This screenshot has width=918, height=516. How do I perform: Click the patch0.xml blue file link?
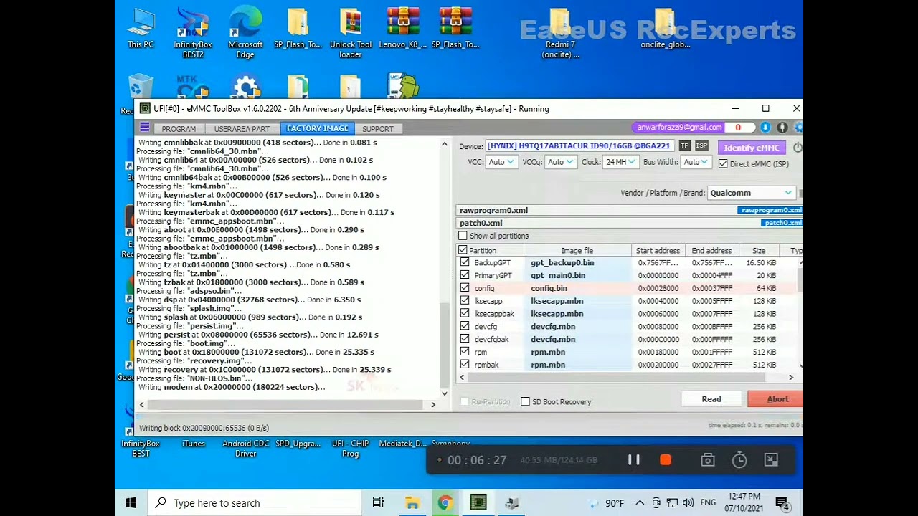(x=782, y=223)
